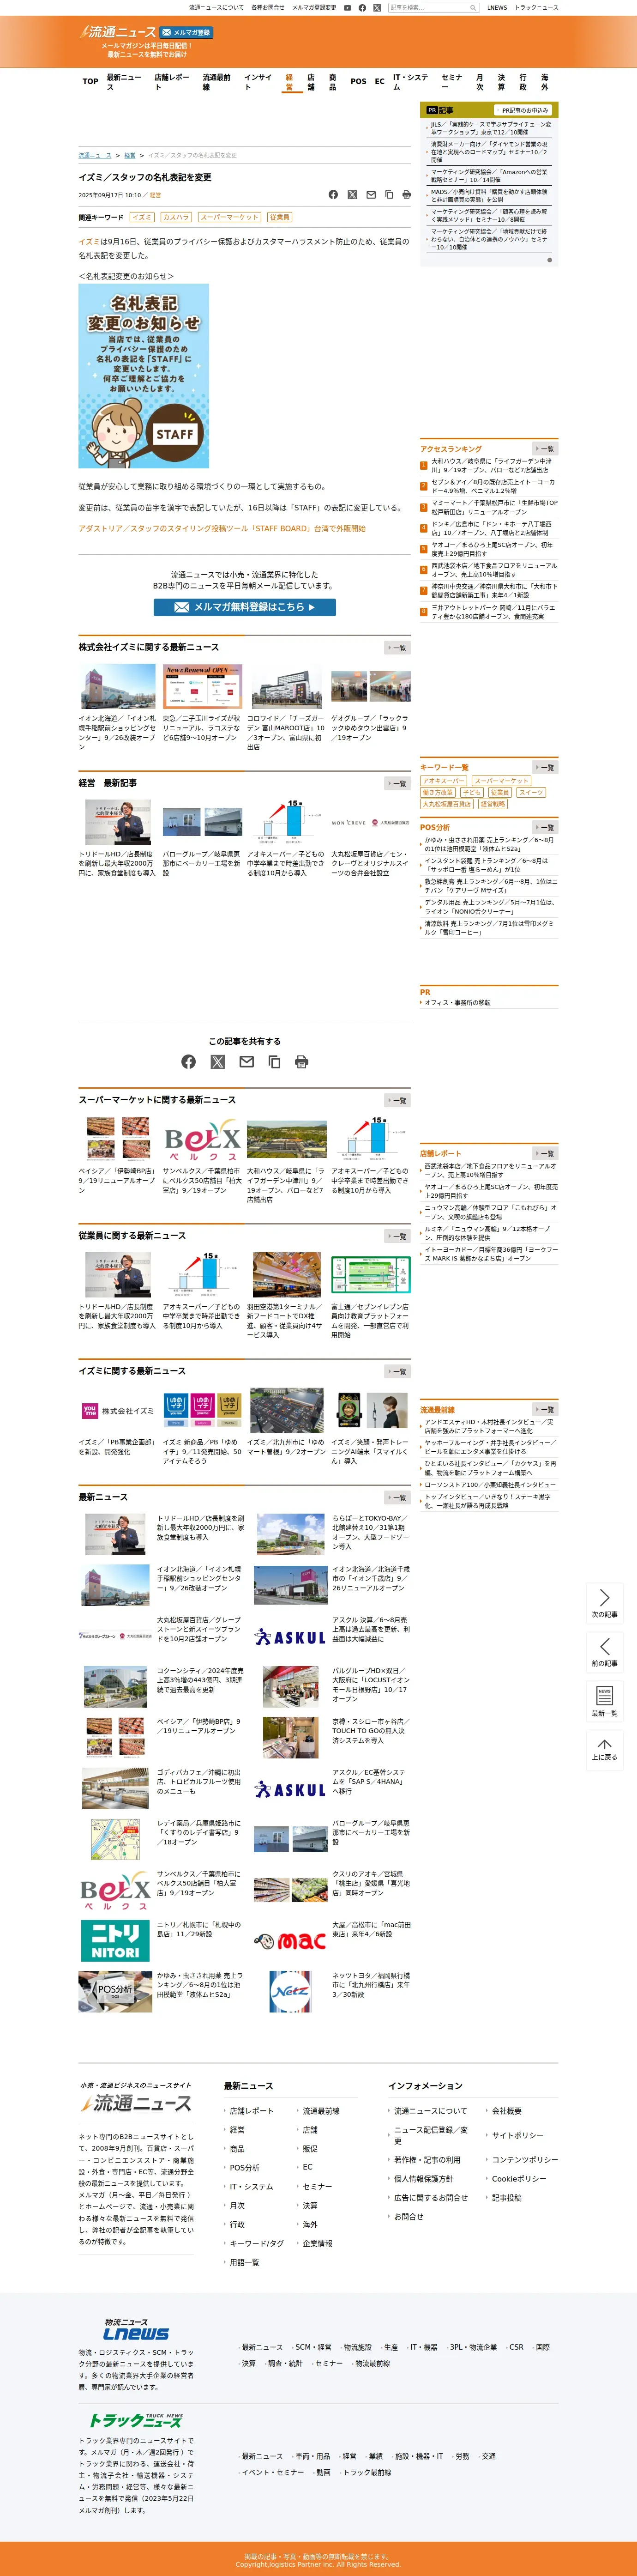This screenshot has height=2576, width=637.
Task: Click 会社概要 in the footer
Action: (506, 2111)
